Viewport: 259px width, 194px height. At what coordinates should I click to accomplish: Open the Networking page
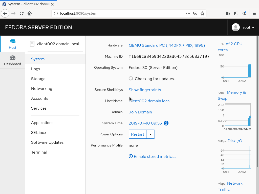[x=55, y=89]
